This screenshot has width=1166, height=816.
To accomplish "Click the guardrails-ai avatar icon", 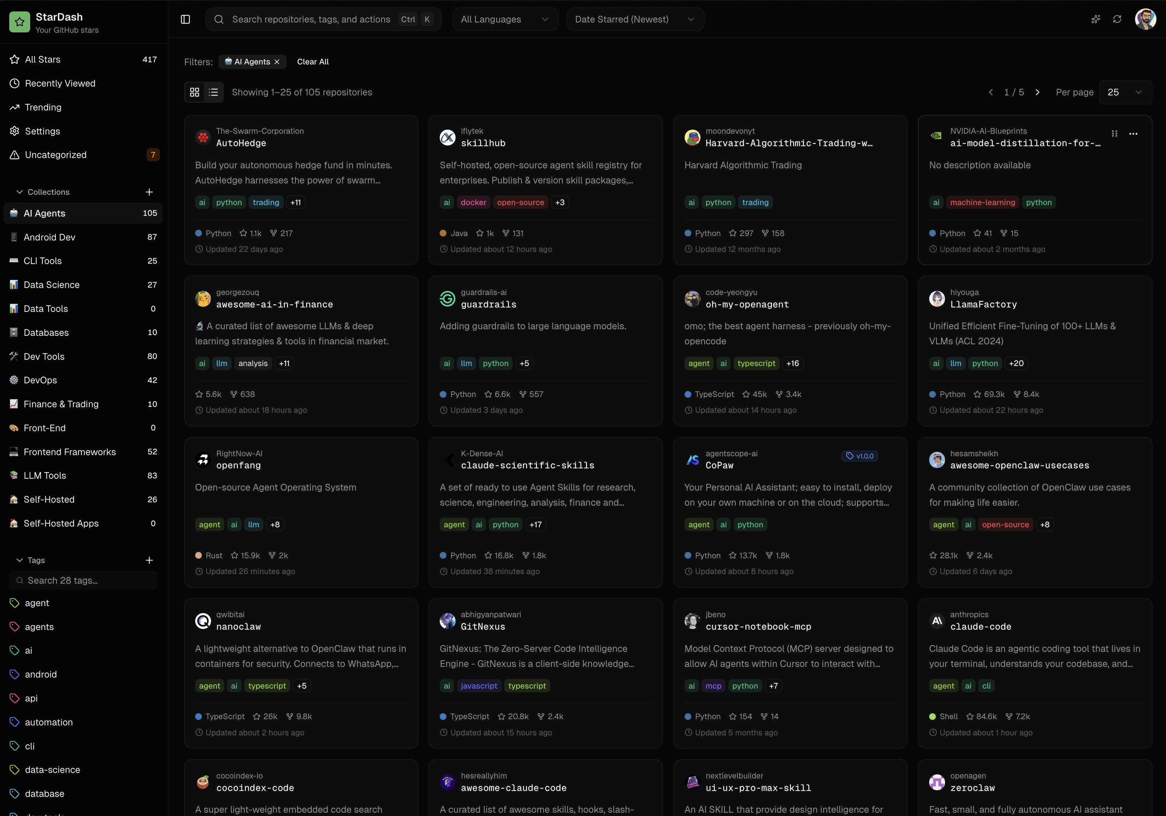I will (447, 299).
